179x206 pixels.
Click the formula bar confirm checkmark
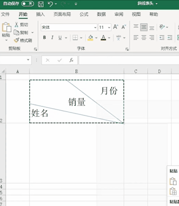pos(60,60)
